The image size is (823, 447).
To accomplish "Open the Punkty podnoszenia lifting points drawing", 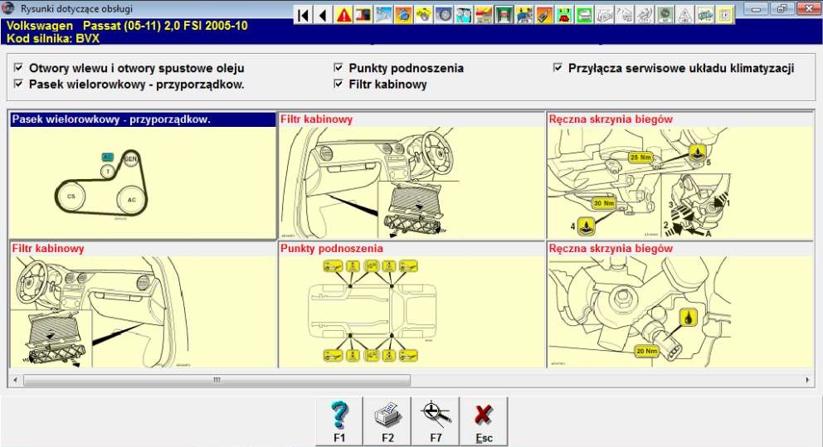I will coord(411,305).
